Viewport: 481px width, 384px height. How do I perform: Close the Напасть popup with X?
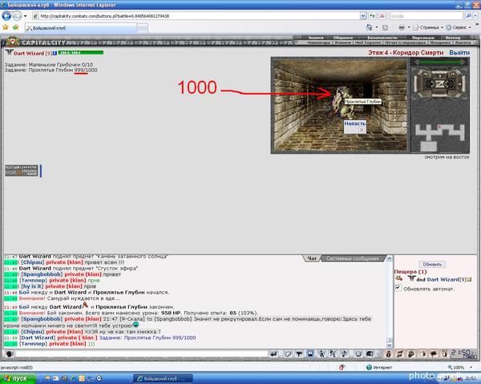click(362, 130)
